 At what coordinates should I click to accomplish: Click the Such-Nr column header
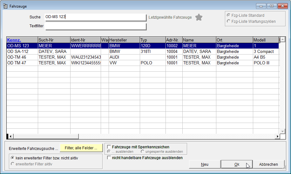pyautogui.click(x=54, y=40)
